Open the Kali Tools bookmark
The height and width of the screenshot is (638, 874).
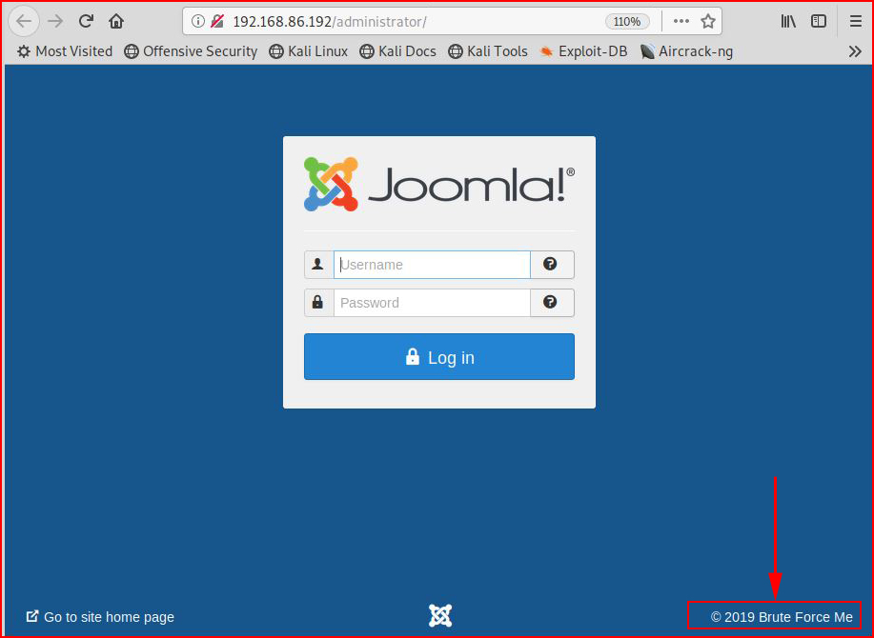coord(488,51)
